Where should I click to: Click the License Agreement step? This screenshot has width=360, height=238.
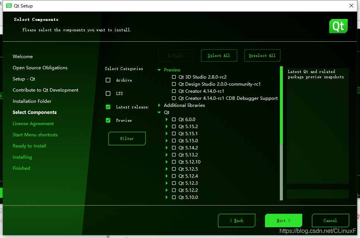pos(33,124)
